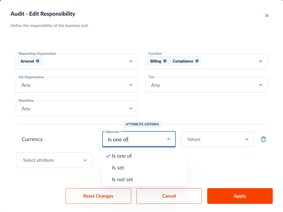Choose the 'Is not set' operator option
Image resolution: width=283 pixels, height=212 pixels.
pyautogui.click(x=145, y=179)
